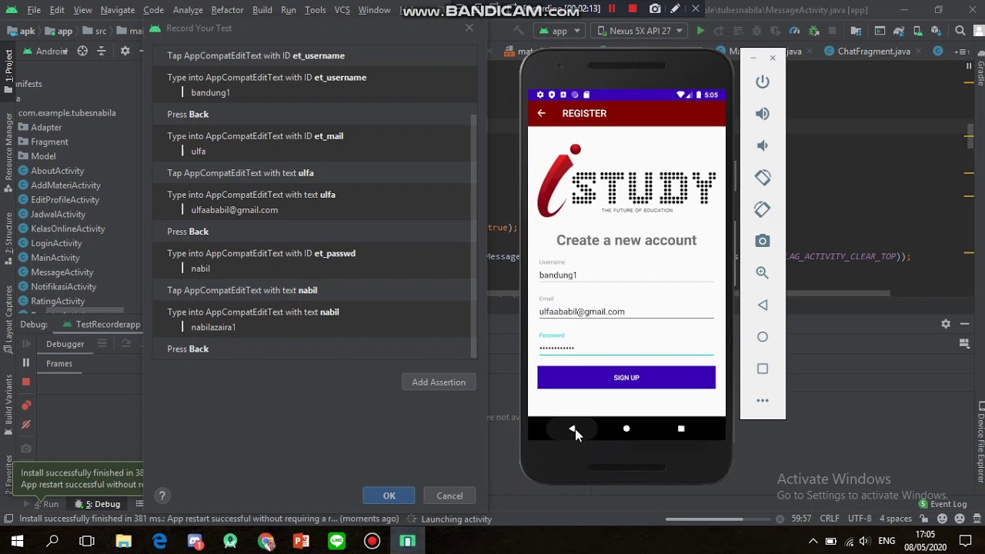
Task: Click OK in Record Your Test dialog
Action: coord(389,496)
